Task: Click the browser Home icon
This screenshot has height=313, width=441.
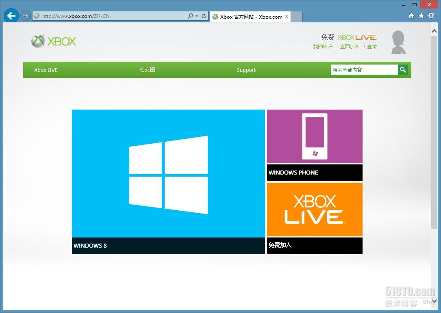Action: click(411, 16)
